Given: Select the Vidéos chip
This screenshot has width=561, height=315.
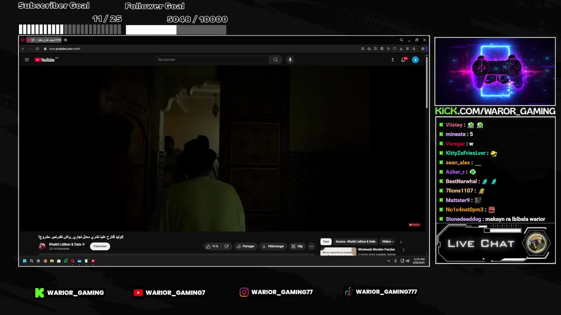Looking at the screenshot, I should tap(387, 241).
